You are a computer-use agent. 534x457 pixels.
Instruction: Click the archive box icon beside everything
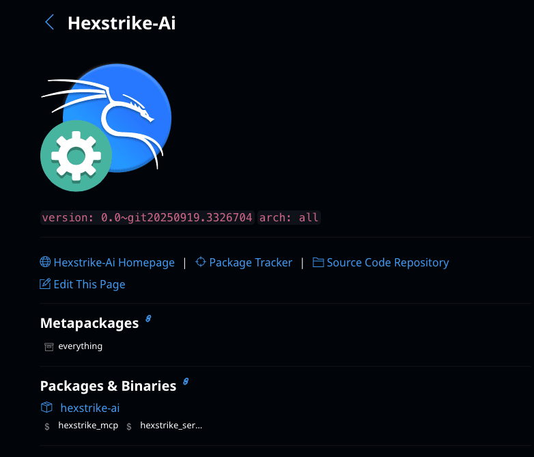pyautogui.click(x=48, y=346)
